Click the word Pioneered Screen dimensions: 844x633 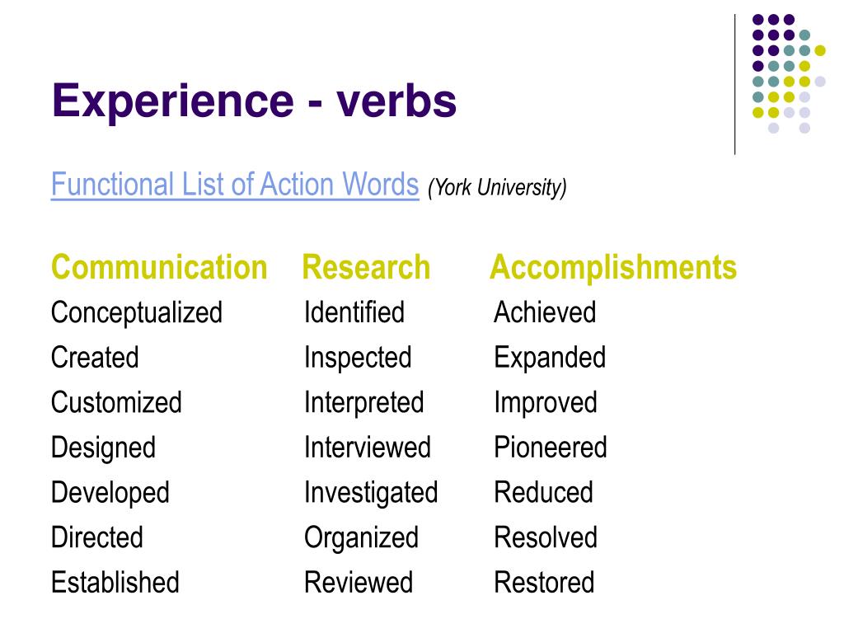(551, 448)
